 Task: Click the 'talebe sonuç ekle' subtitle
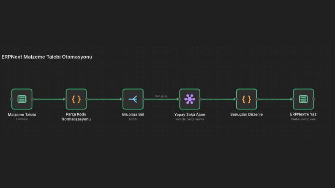[303, 119]
